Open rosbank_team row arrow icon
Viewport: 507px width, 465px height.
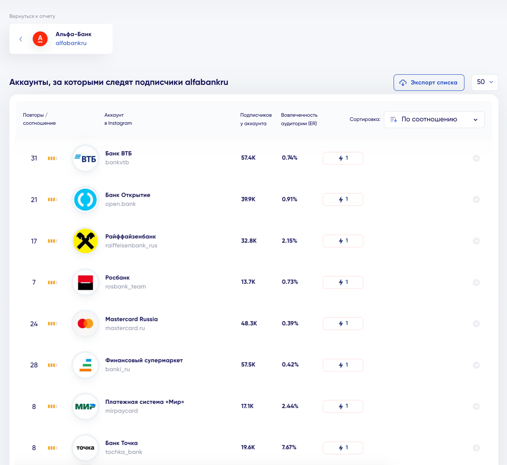point(476,282)
